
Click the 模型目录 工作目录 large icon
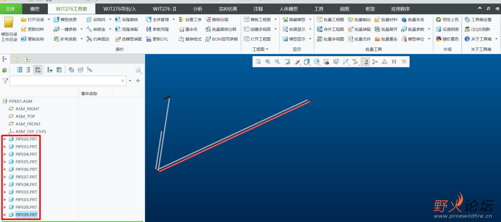click(x=9, y=29)
